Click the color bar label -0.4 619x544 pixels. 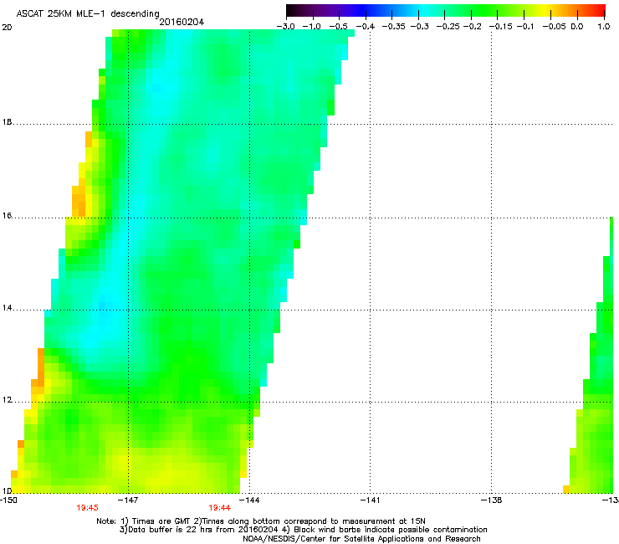(x=366, y=26)
